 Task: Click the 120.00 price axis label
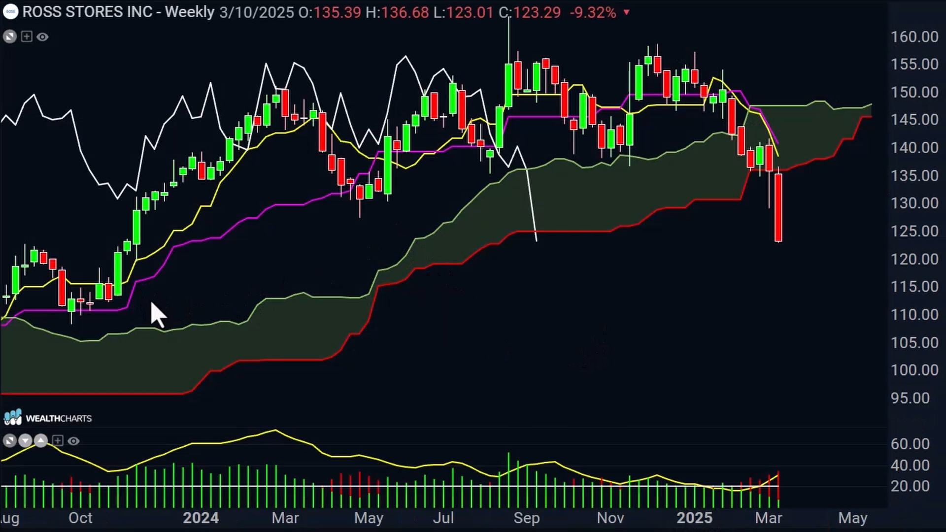pyautogui.click(x=914, y=259)
